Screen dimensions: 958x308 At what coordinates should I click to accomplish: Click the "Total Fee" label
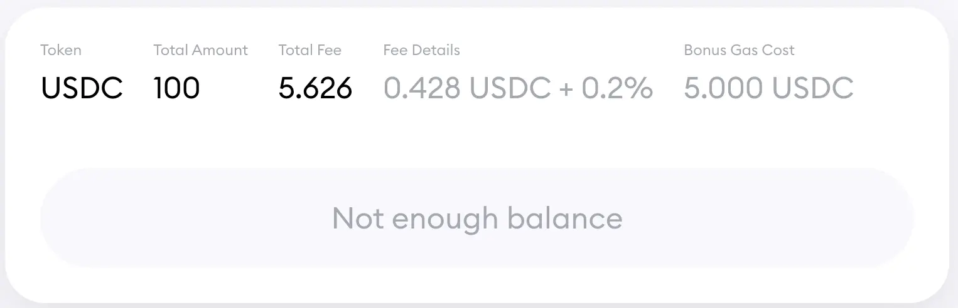coord(310,50)
